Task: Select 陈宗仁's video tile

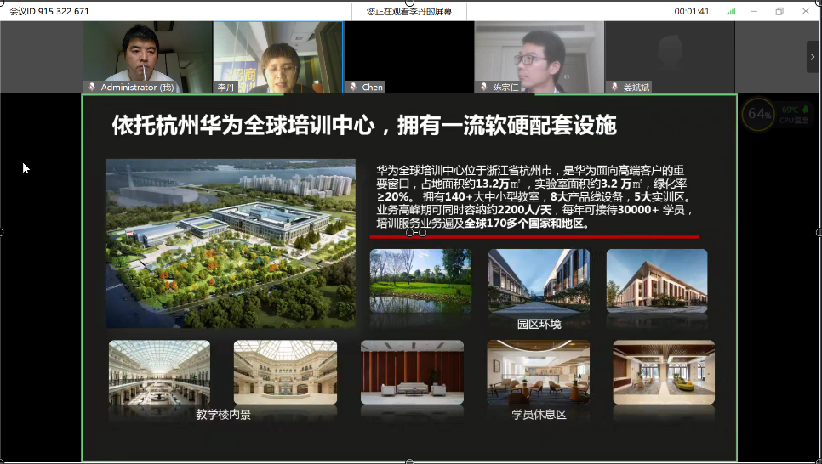Action: [x=539, y=57]
